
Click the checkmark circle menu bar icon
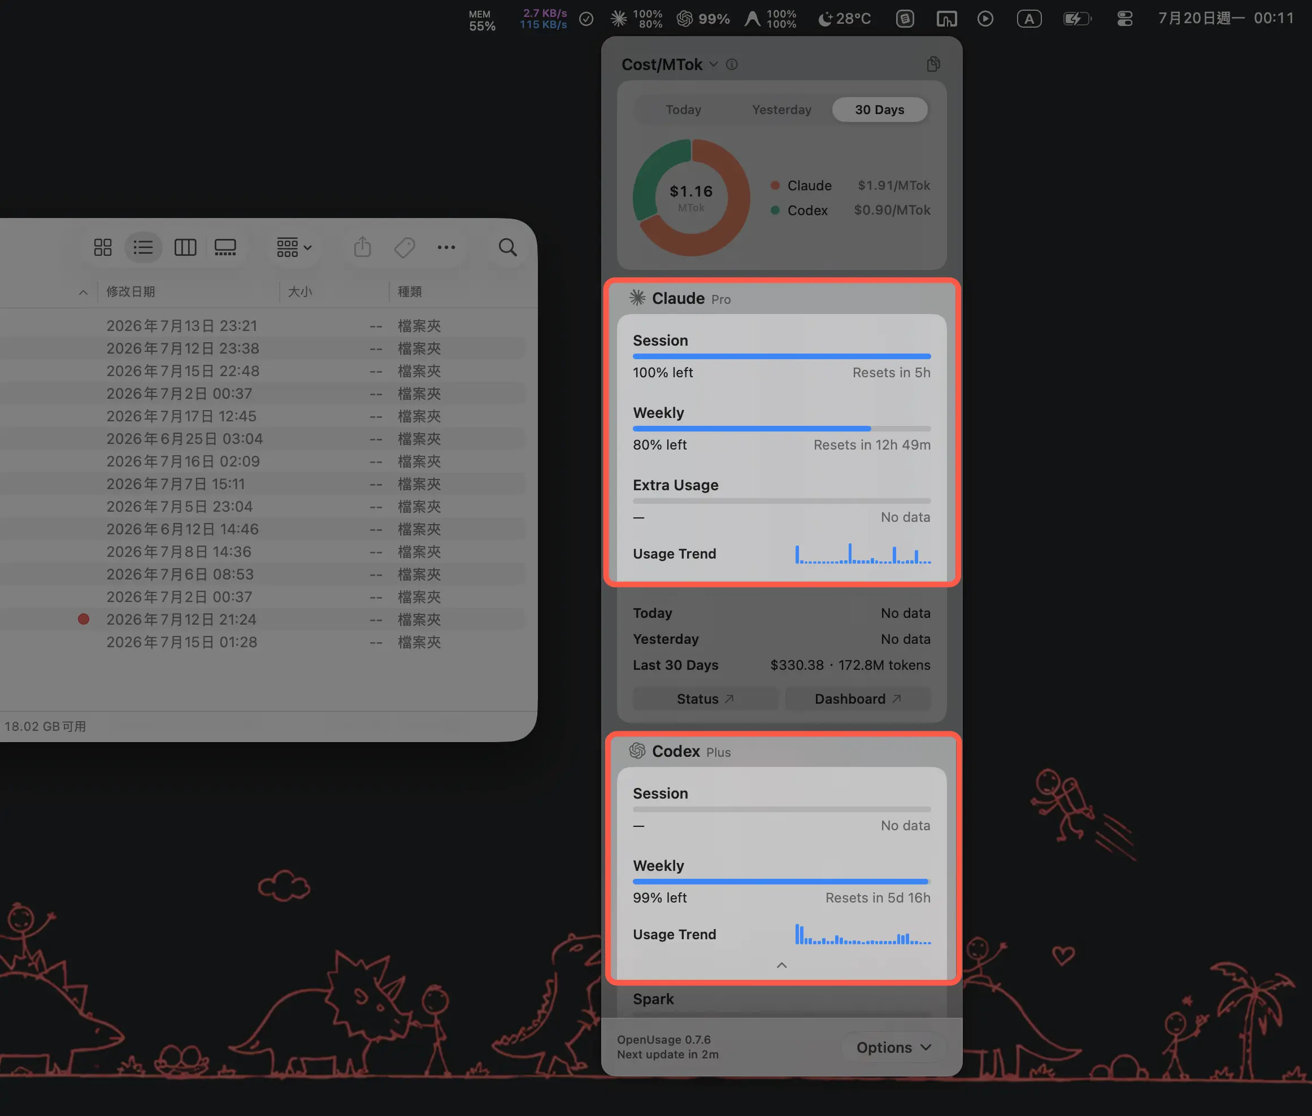(586, 19)
